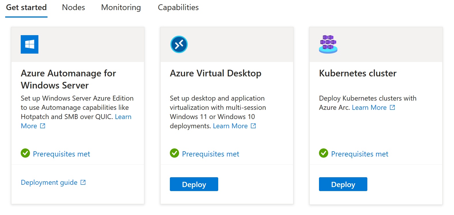The image size is (454, 215).
Task: Click the Azure Virtual Desktop icon
Action: pos(179,44)
